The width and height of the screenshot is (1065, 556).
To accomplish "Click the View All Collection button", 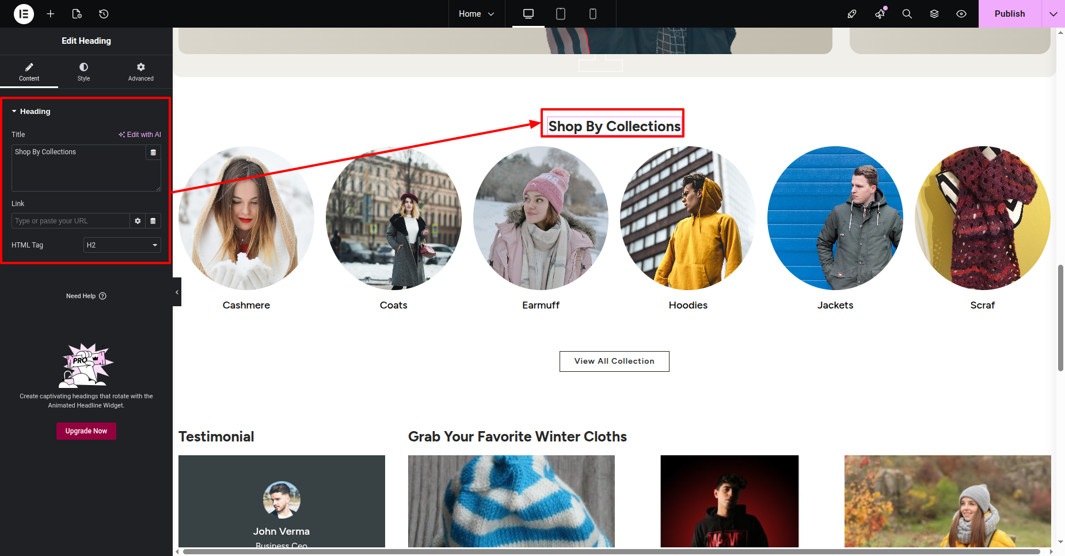I will [614, 361].
